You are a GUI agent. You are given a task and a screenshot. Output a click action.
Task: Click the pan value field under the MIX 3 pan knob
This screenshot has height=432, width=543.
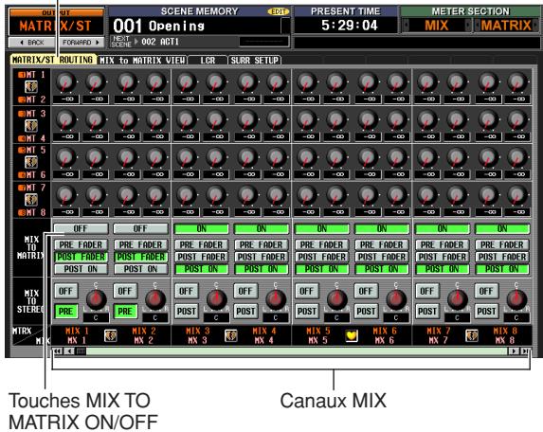coord(216,317)
